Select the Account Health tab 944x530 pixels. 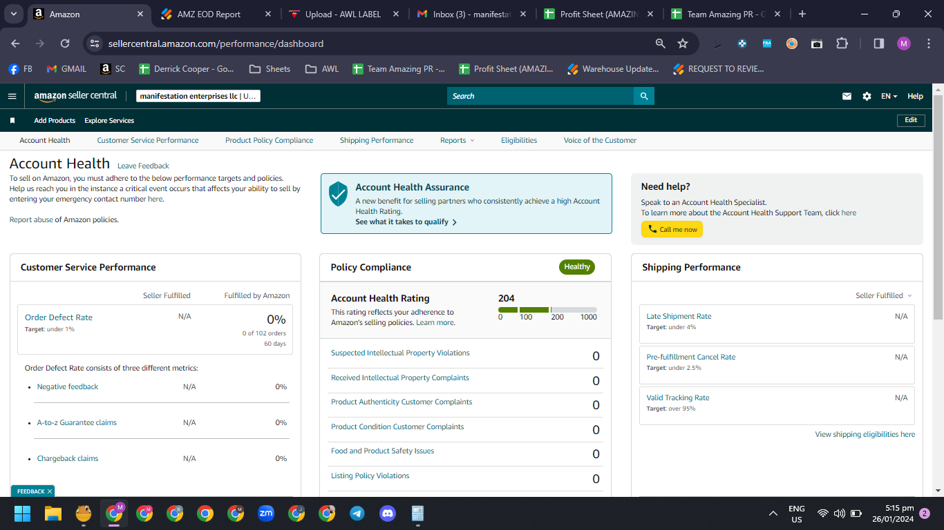pyautogui.click(x=45, y=140)
